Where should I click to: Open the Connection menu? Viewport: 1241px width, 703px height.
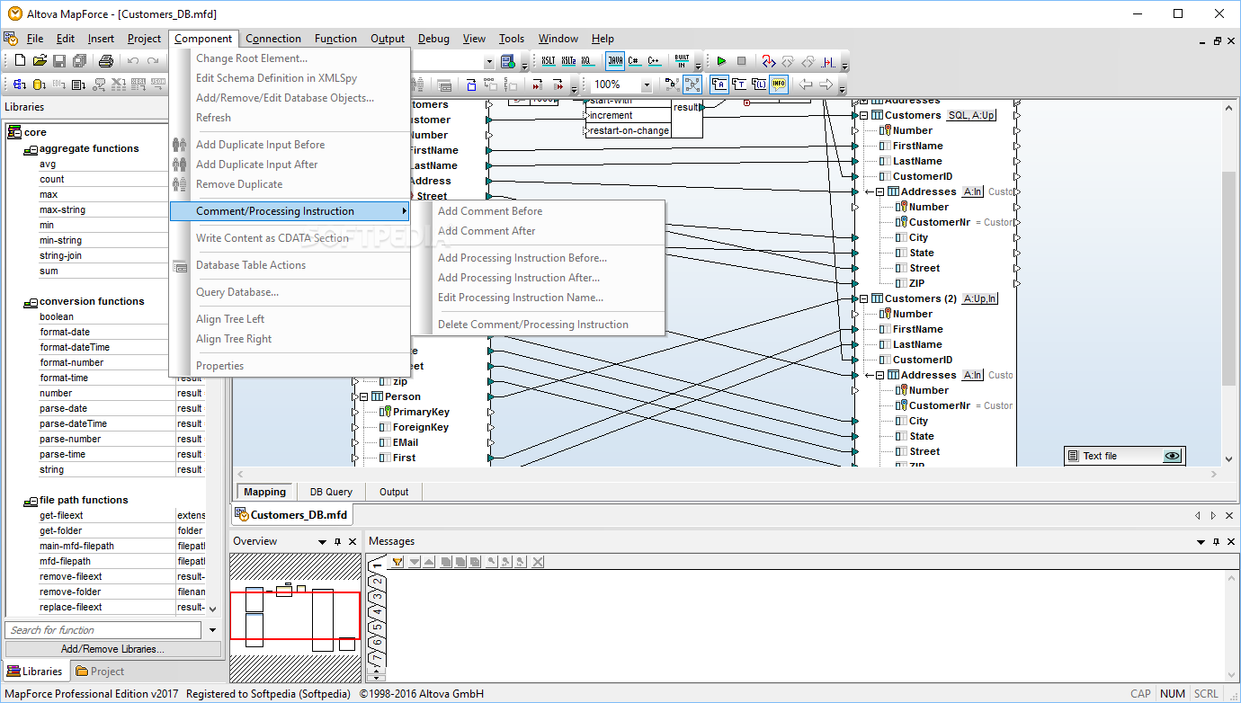273,39
